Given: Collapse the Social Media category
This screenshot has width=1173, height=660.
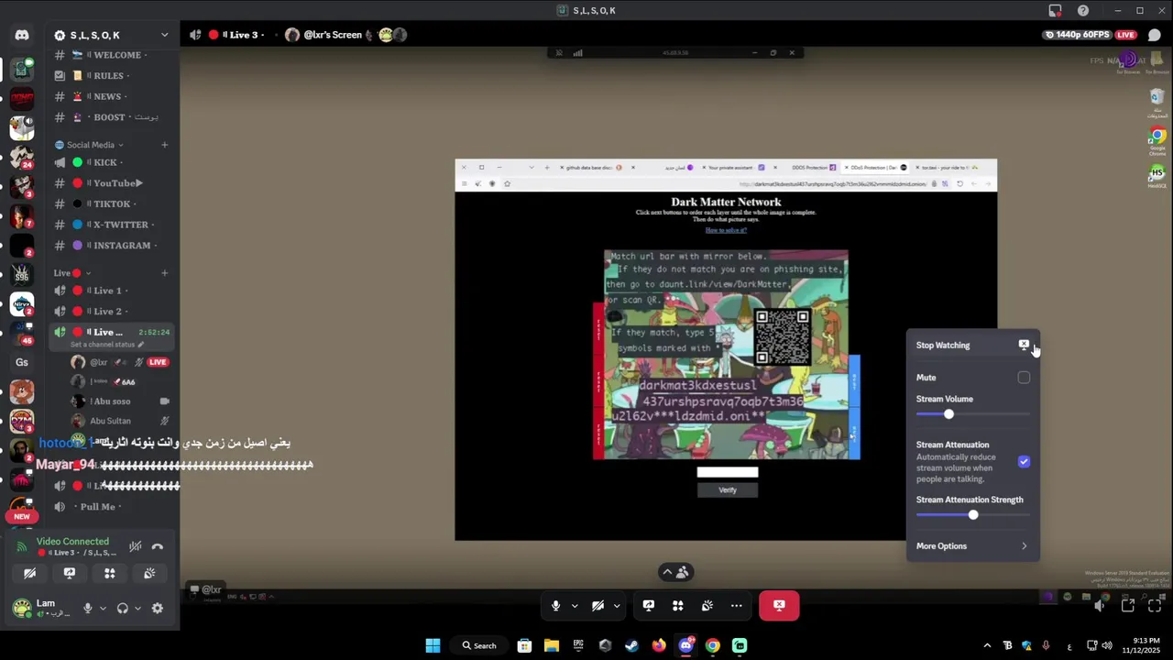Looking at the screenshot, I should coord(89,145).
